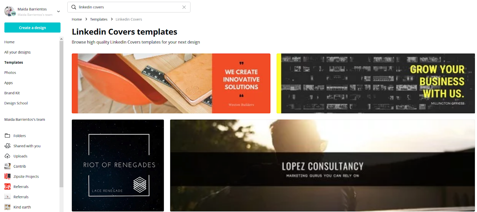Select the Lopez Consultancy template
The height and width of the screenshot is (212, 477).
[x=322, y=165]
